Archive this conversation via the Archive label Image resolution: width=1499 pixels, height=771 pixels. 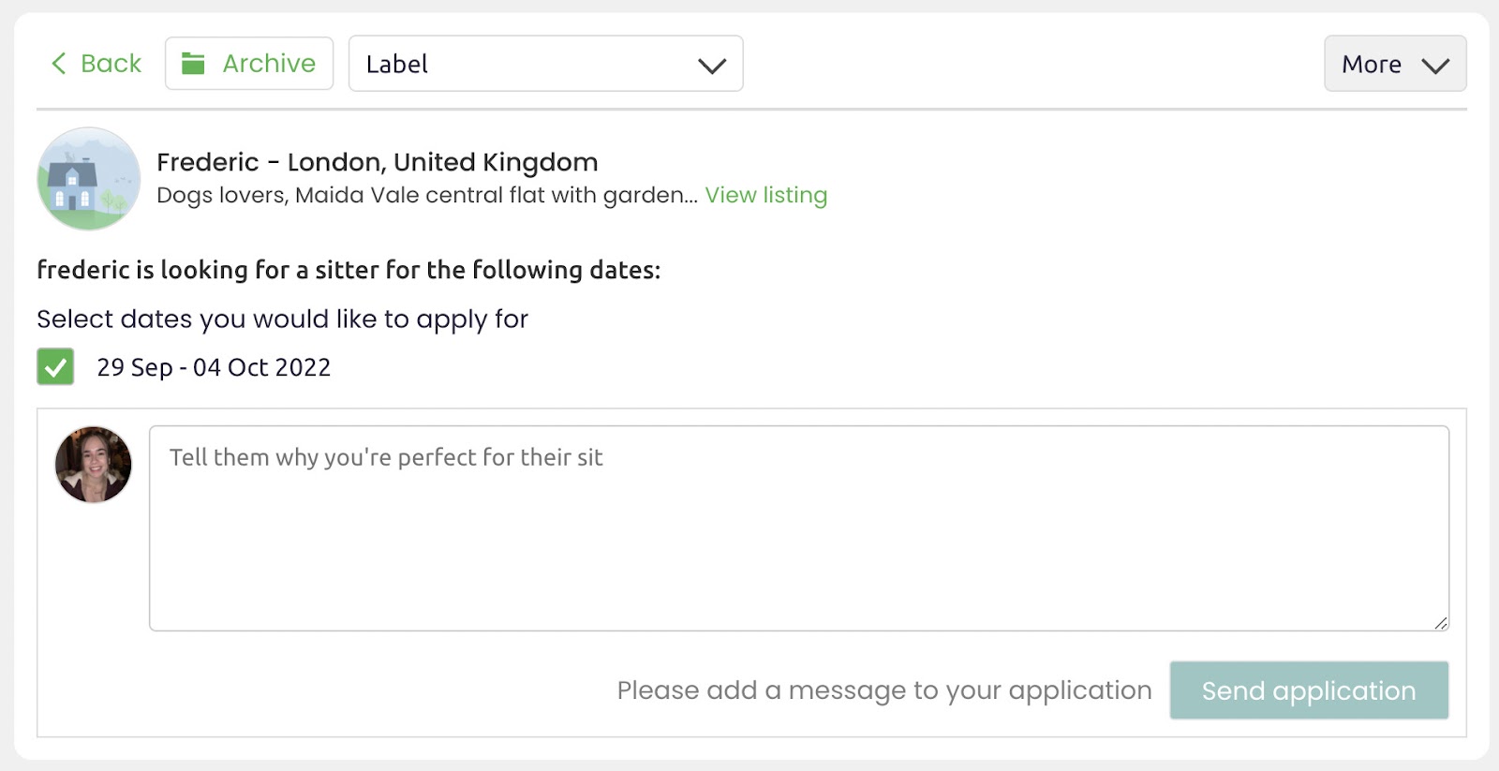(269, 64)
